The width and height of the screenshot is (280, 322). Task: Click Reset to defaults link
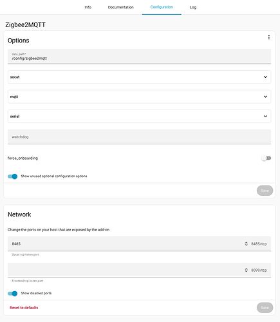[24, 308]
